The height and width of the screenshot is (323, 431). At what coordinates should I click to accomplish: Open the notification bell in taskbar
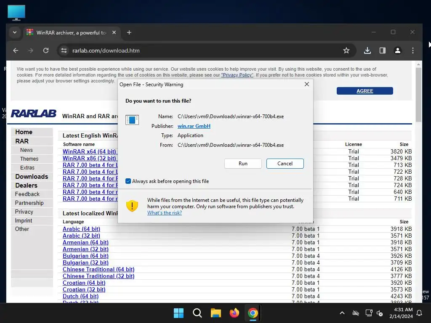420,313
